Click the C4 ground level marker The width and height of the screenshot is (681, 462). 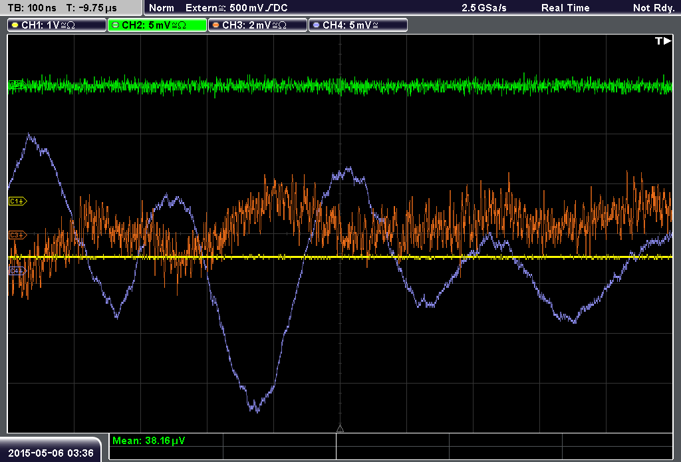point(18,271)
